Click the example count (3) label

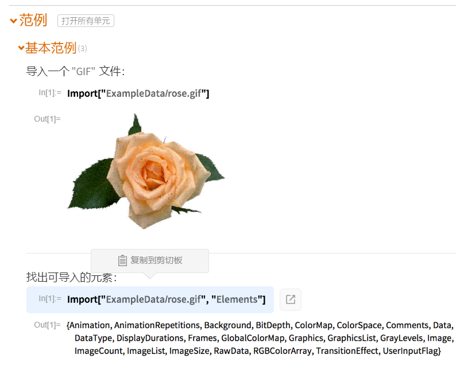(83, 49)
